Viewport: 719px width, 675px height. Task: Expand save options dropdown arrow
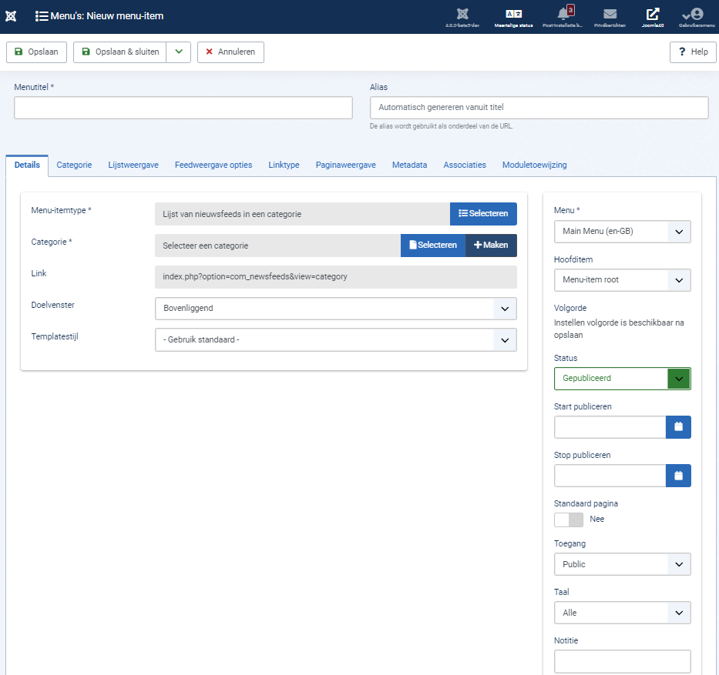click(179, 52)
